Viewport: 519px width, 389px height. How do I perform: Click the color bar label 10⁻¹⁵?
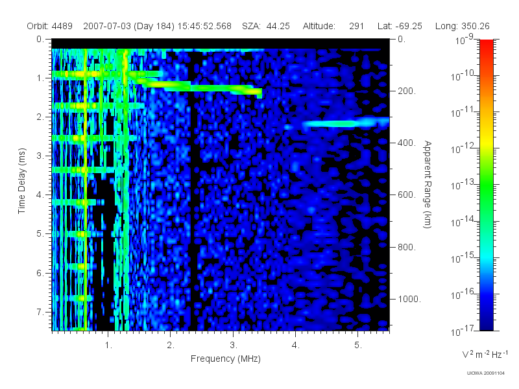462,257
